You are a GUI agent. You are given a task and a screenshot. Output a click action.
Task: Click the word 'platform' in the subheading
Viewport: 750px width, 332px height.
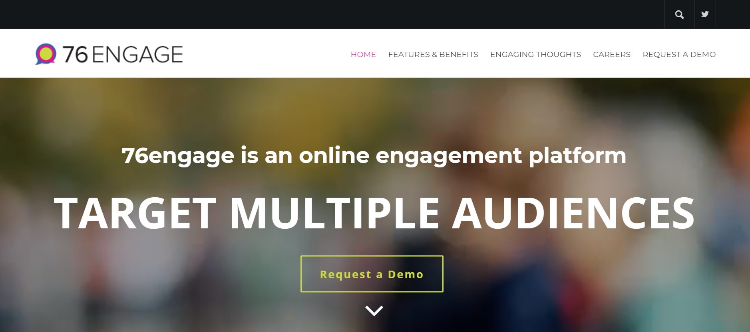tap(577, 155)
